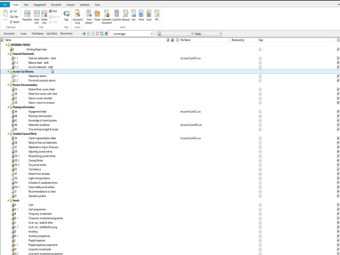Insert a Manual document

pyautogui.click(x=125, y=15)
